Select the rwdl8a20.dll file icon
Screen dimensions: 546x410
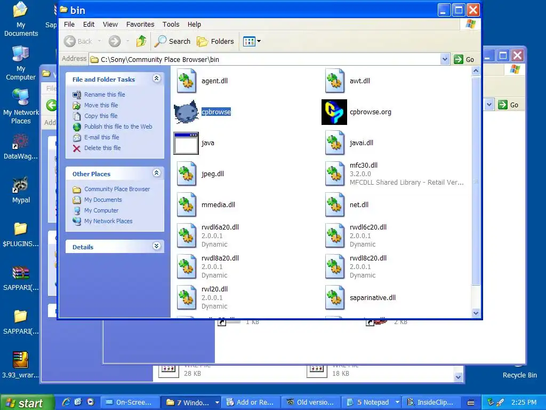pyautogui.click(x=186, y=267)
